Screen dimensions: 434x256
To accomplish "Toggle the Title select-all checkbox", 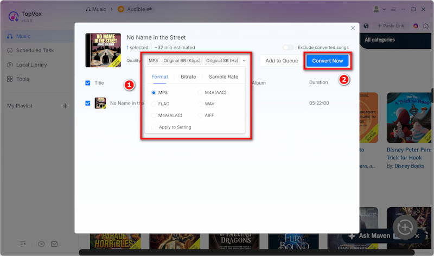I will point(88,83).
